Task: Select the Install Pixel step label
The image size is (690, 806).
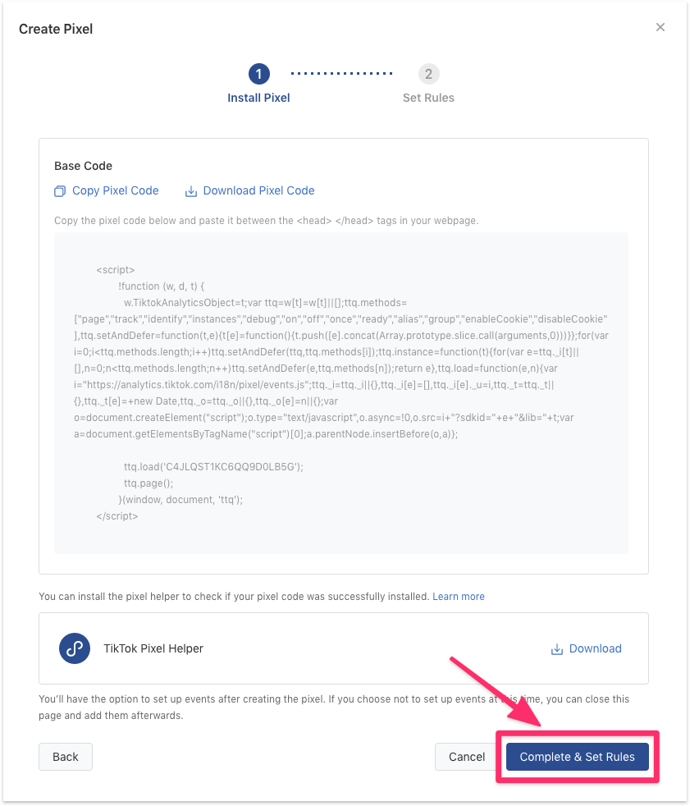Action: pyautogui.click(x=258, y=98)
